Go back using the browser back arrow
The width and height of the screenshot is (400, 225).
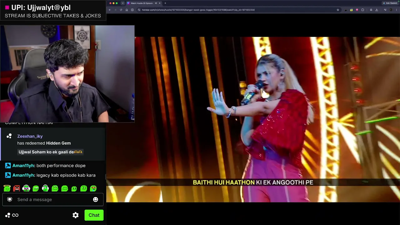(110, 10)
